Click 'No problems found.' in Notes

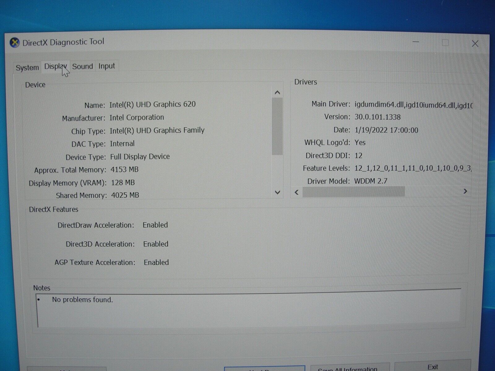[82, 300]
